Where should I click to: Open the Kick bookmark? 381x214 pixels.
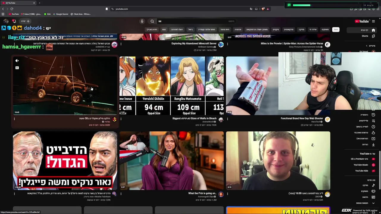[47, 14]
